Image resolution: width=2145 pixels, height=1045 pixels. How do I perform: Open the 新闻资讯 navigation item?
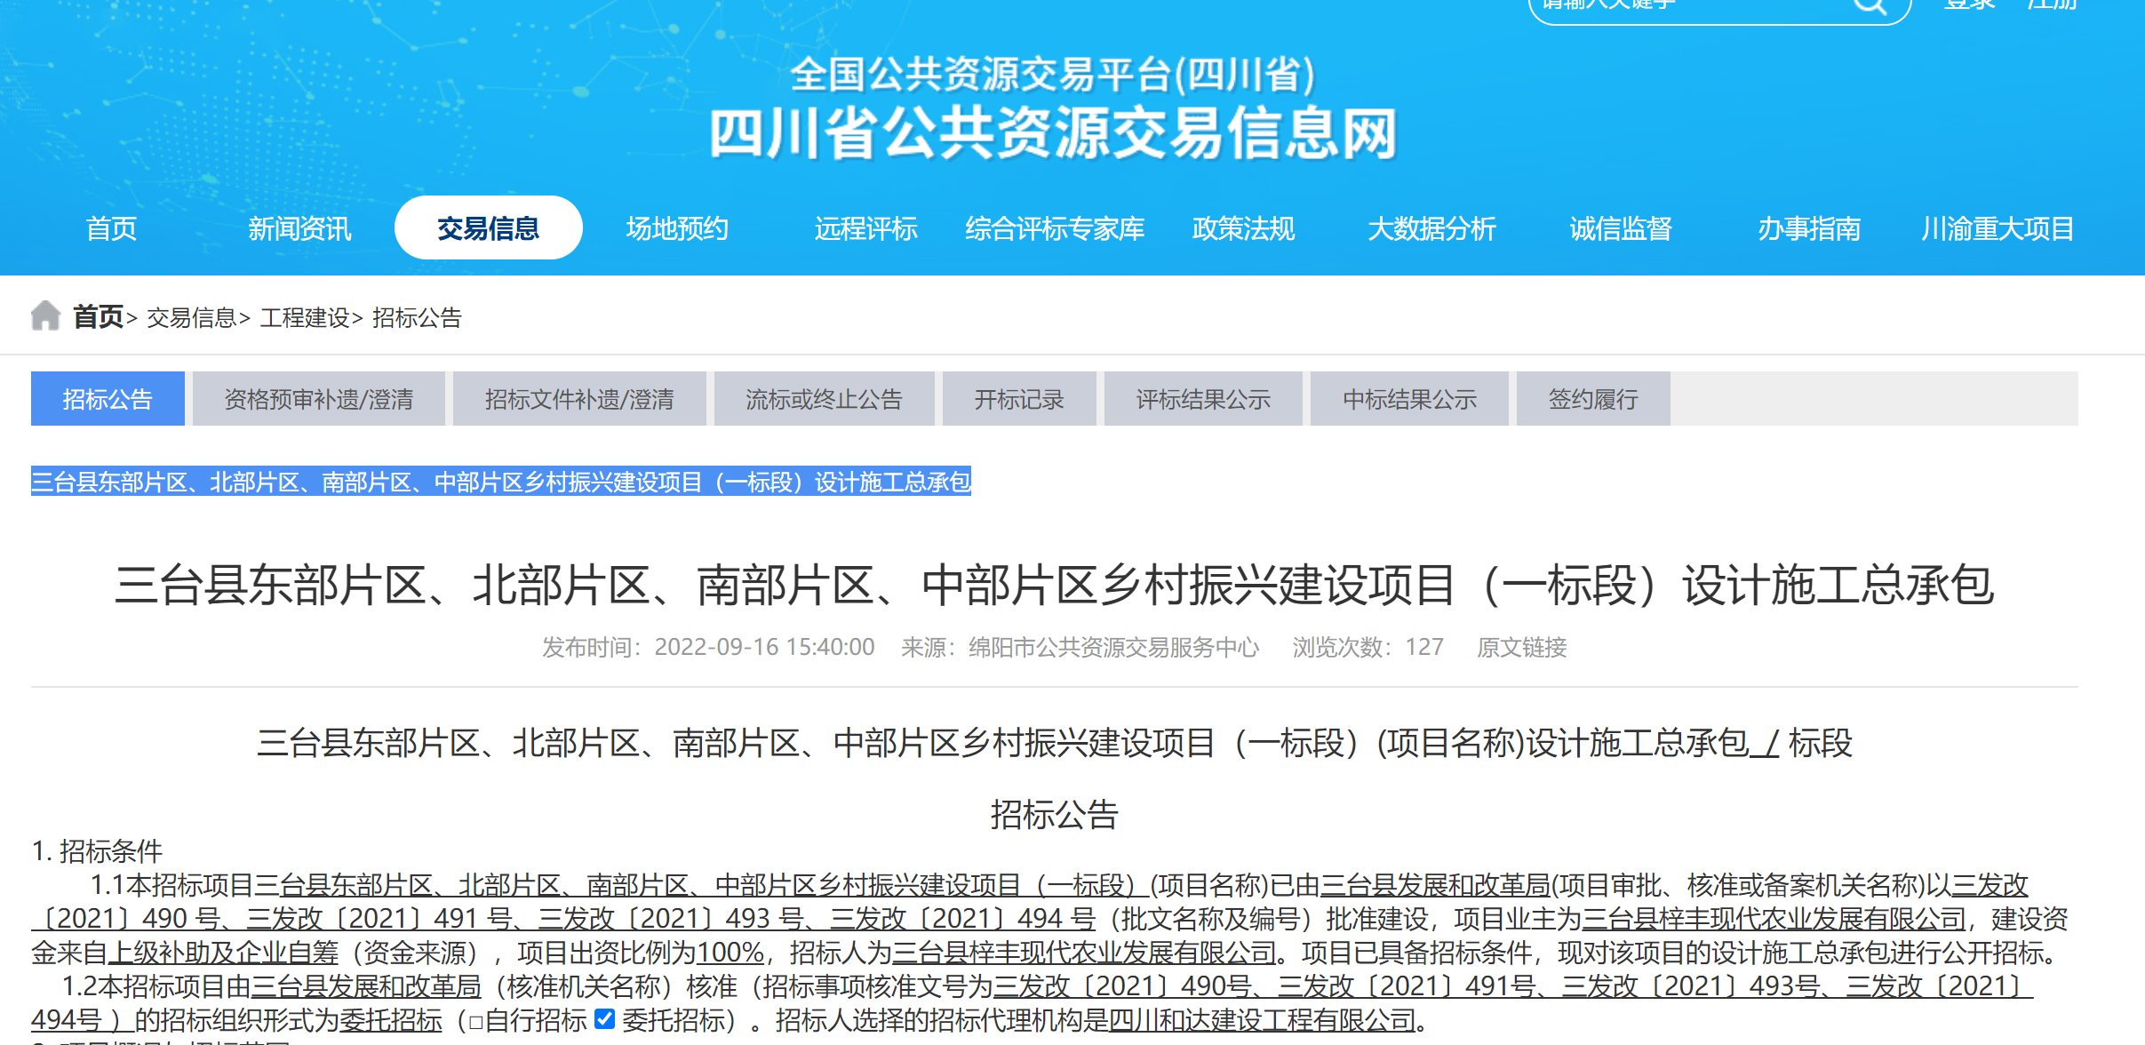pyautogui.click(x=299, y=228)
